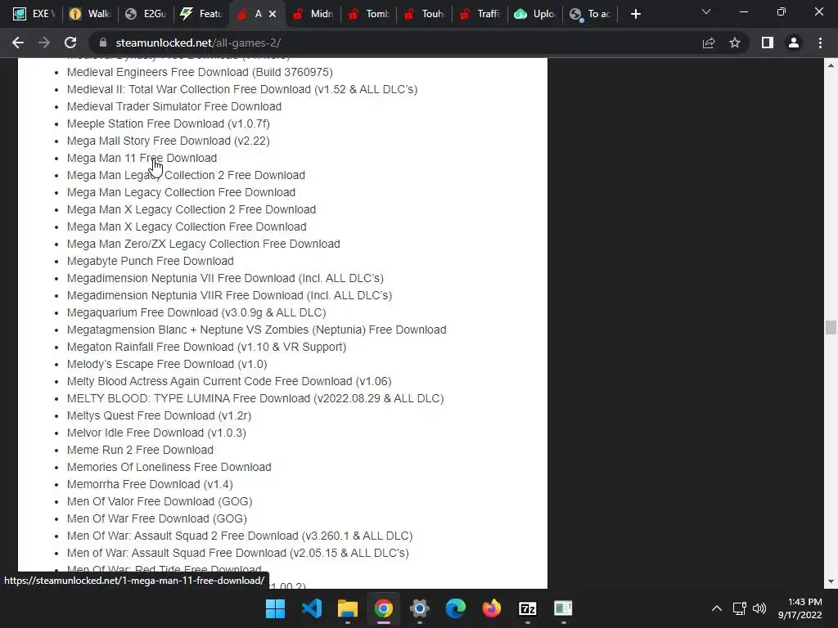Switch to the To ac tab
The image size is (838, 628).
click(591, 14)
